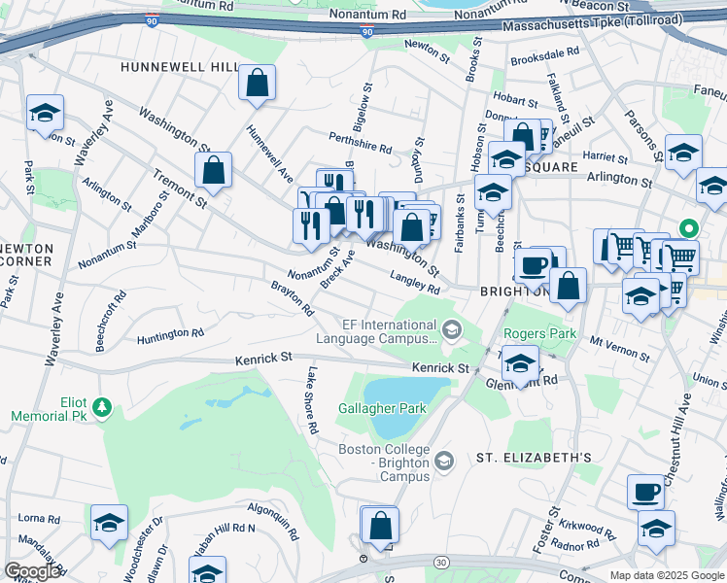The image size is (727, 583).
Task: Open the Boston College Brighton Campus icon
Action: [x=444, y=462]
